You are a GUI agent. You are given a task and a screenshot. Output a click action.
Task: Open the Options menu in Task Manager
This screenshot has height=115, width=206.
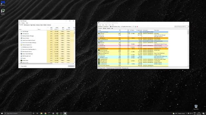pos(23,23)
